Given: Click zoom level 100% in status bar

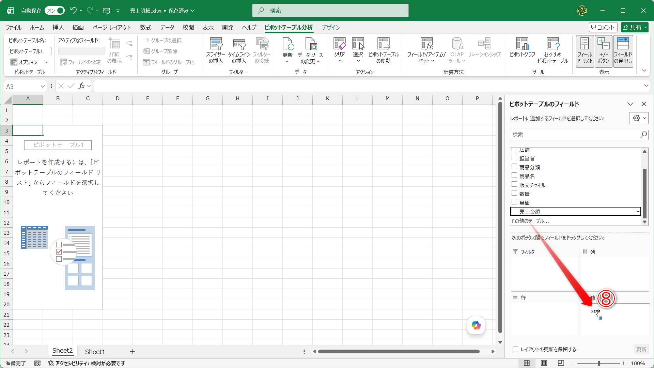Looking at the screenshot, I should click(638, 364).
